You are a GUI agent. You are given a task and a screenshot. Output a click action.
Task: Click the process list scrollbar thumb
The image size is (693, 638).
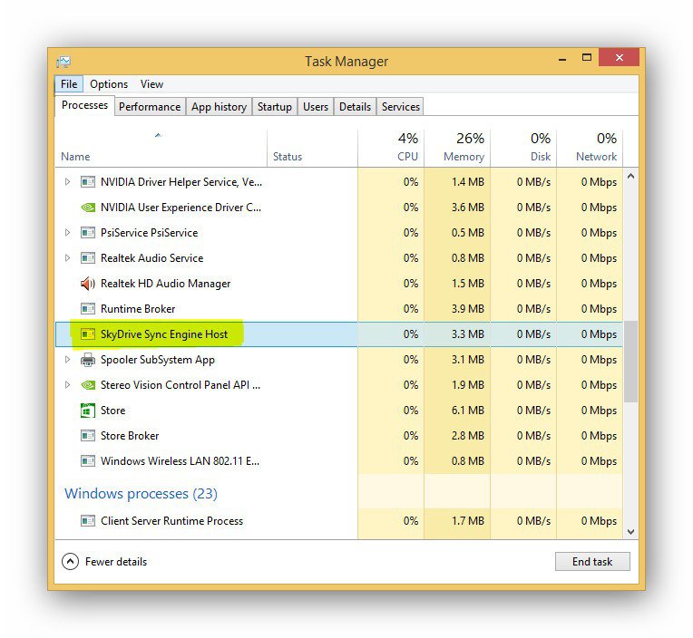(x=630, y=362)
